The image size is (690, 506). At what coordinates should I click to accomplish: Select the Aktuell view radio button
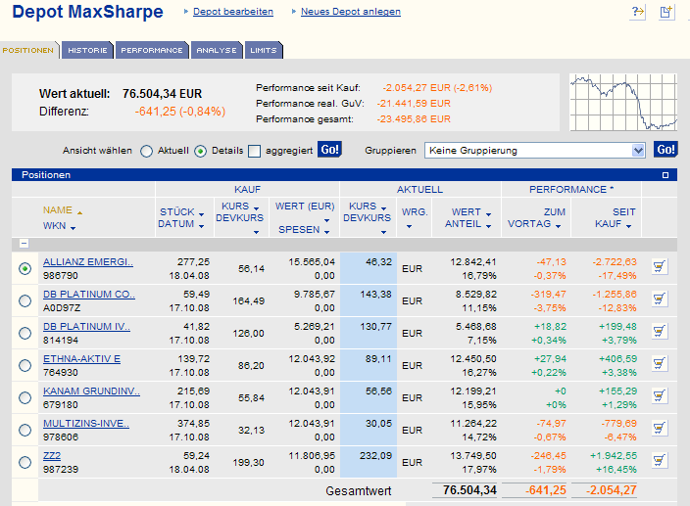pos(147,151)
